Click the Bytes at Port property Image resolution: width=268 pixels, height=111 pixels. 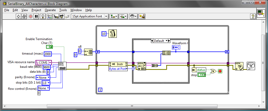tap(118, 69)
